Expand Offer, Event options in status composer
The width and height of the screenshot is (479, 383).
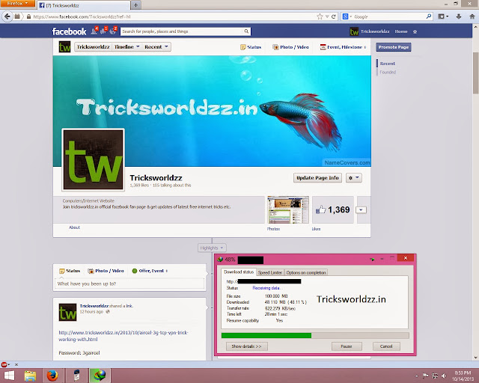click(150, 271)
